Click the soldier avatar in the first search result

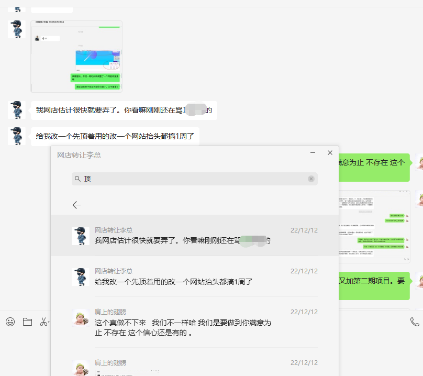pyautogui.click(x=81, y=236)
